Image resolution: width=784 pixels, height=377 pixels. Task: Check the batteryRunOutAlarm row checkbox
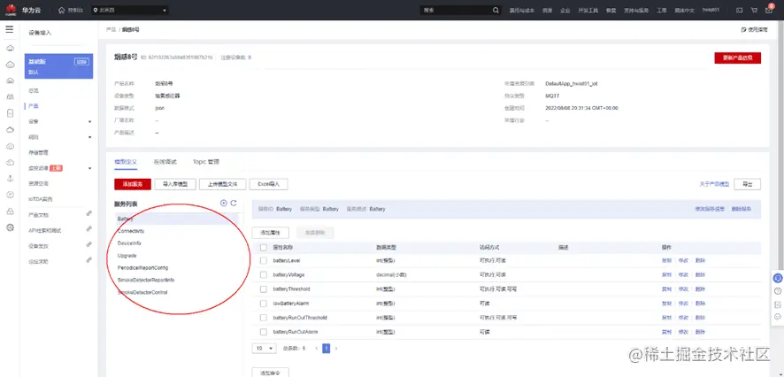point(264,332)
